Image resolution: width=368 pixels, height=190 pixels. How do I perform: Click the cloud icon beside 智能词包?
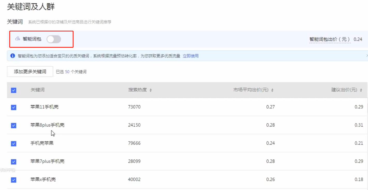(18, 39)
